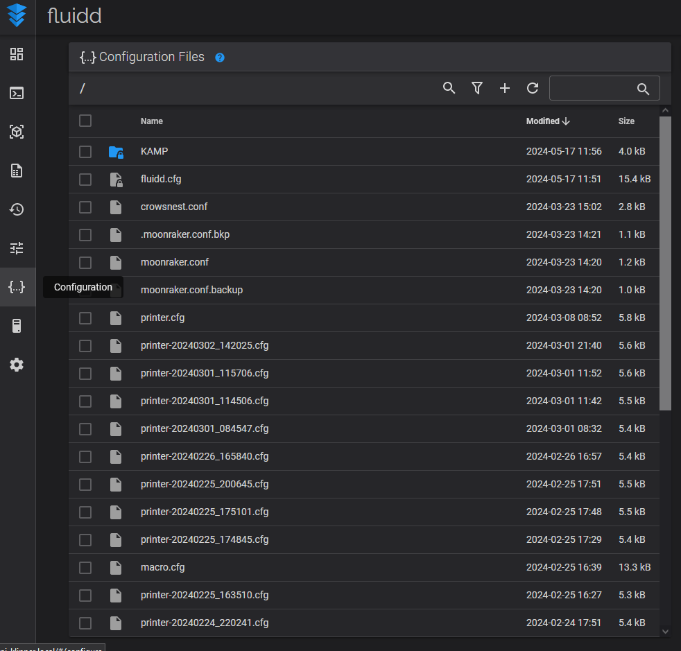This screenshot has width=681, height=651.
Task: Check the crowsnest.conf row checkbox
Action: pos(85,207)
